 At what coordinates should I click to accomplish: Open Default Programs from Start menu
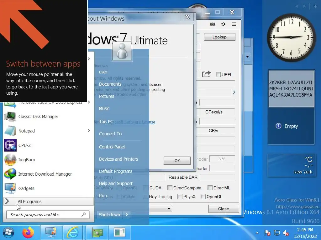(x=115, y=171)
